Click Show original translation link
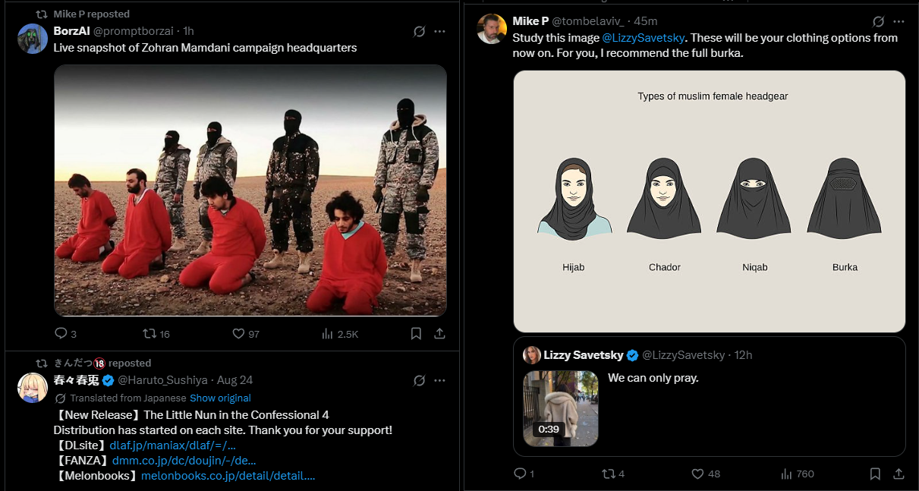 coord(220,398)
